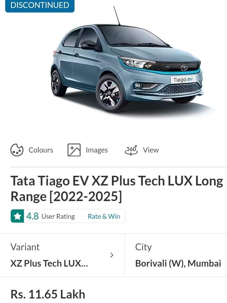227x303 pixels.
Task: Click the 4.8 rating score
Action: [x=33, y=216]
